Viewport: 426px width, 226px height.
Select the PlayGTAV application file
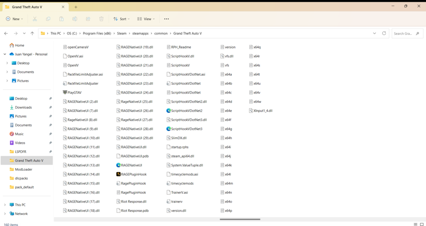tap(72, 92)
